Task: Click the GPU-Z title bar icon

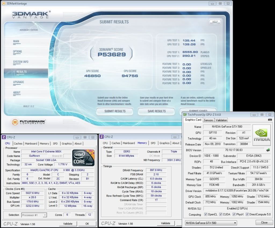Action: (185, 114)
